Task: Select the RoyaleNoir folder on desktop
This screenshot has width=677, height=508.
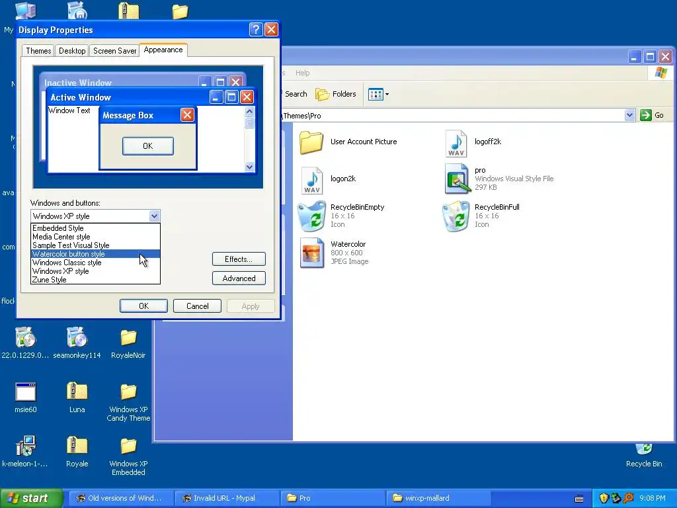Action: 128,338
